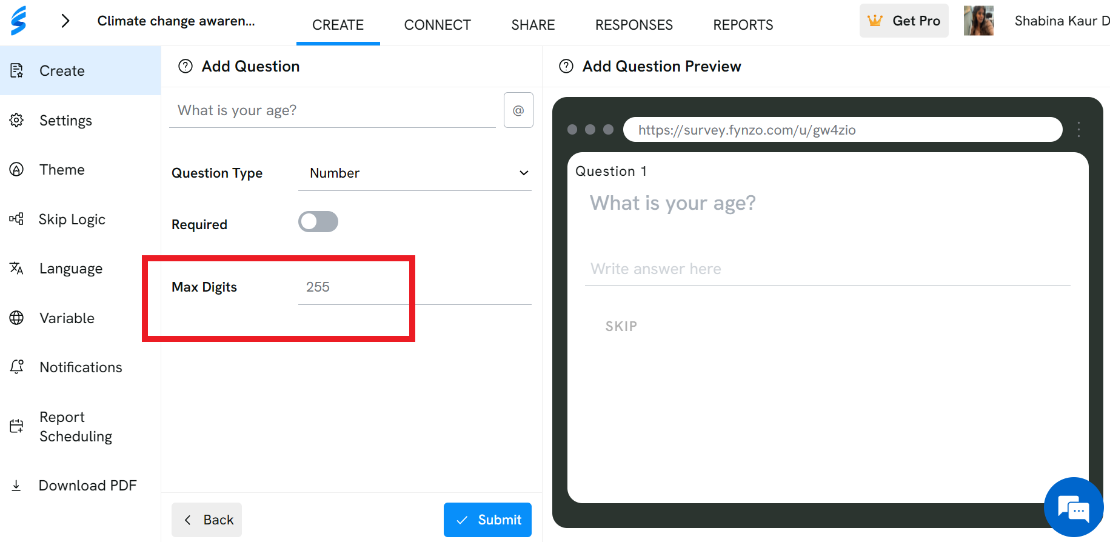
Task: Open the Language settings
Action: [x=71, y=269]
